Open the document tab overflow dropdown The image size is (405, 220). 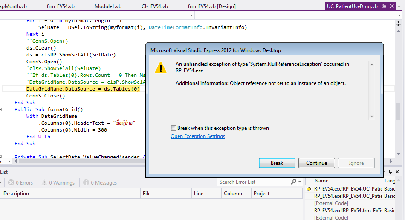click(399, 6)
